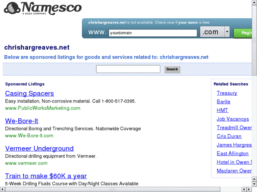Click the vertical scrollbar down arrow
This screenshot has height=192, width=257.
point(255,184)
